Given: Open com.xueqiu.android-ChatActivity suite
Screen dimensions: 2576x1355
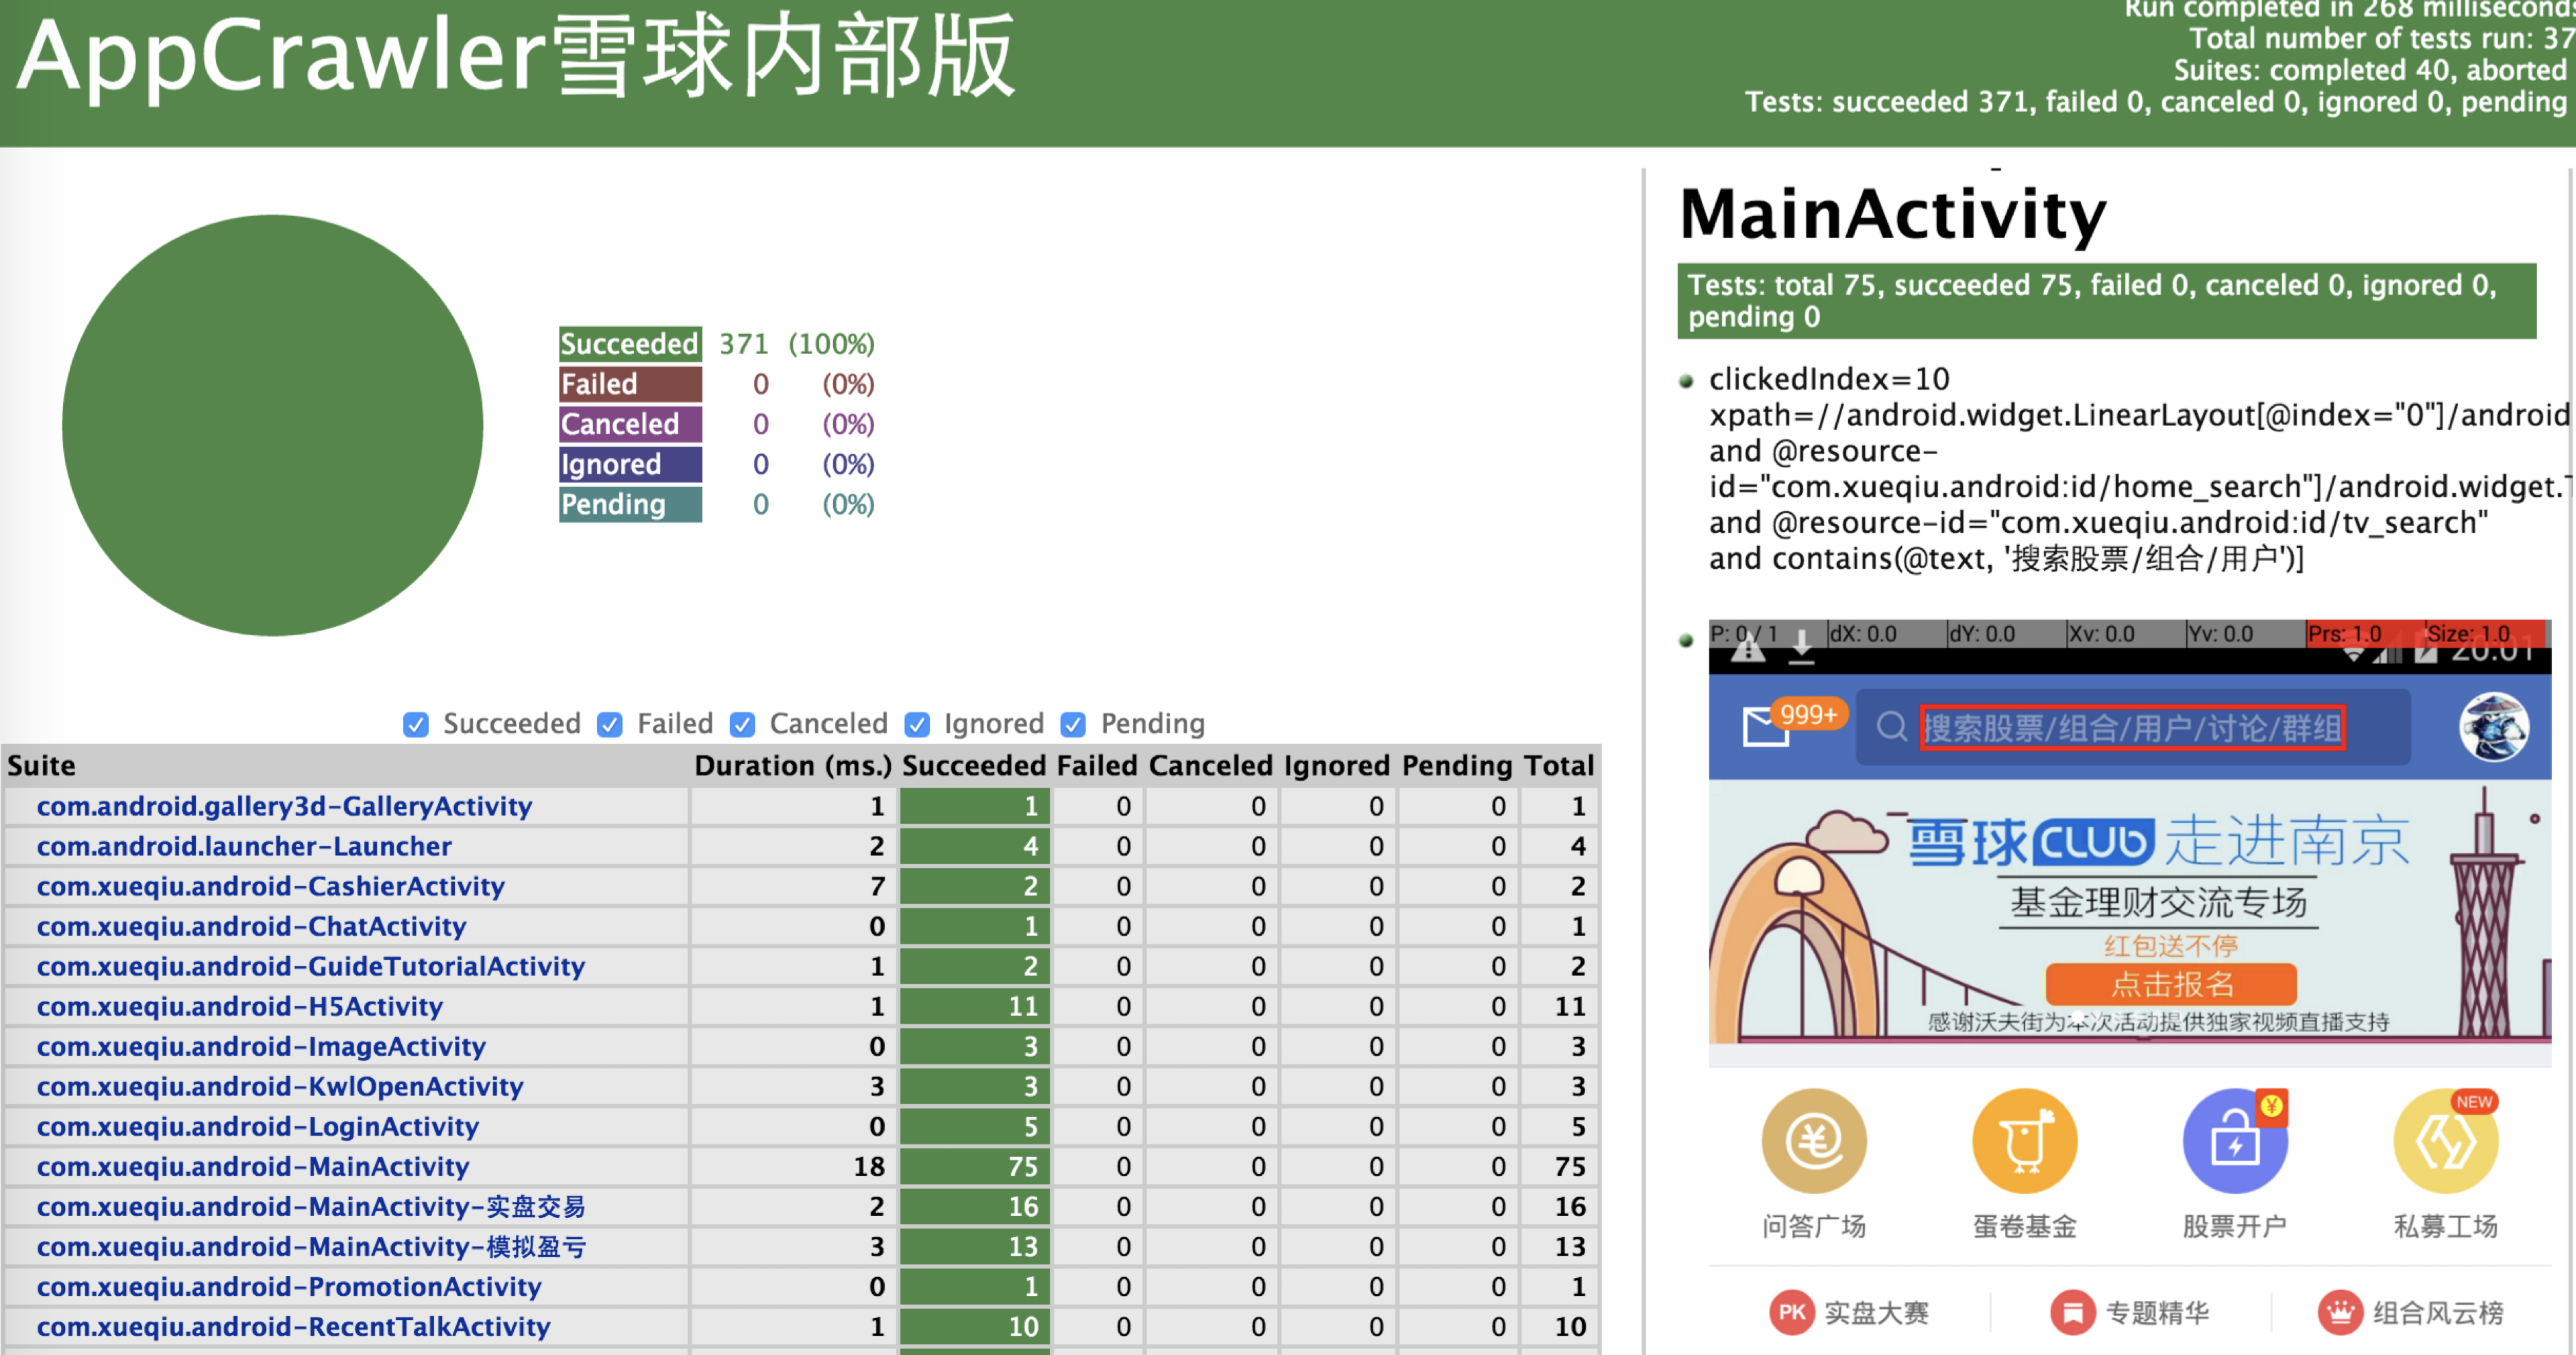Looking at the screenshot, I should [x=251, y=926].
